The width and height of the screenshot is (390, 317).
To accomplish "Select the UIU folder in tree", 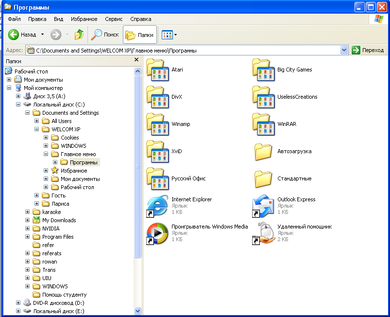I will tap(47, 278).
